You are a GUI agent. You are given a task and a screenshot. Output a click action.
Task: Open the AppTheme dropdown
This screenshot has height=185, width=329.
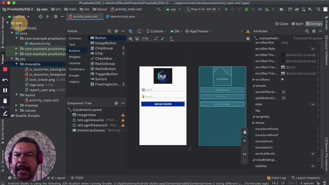tap(198, 31)
